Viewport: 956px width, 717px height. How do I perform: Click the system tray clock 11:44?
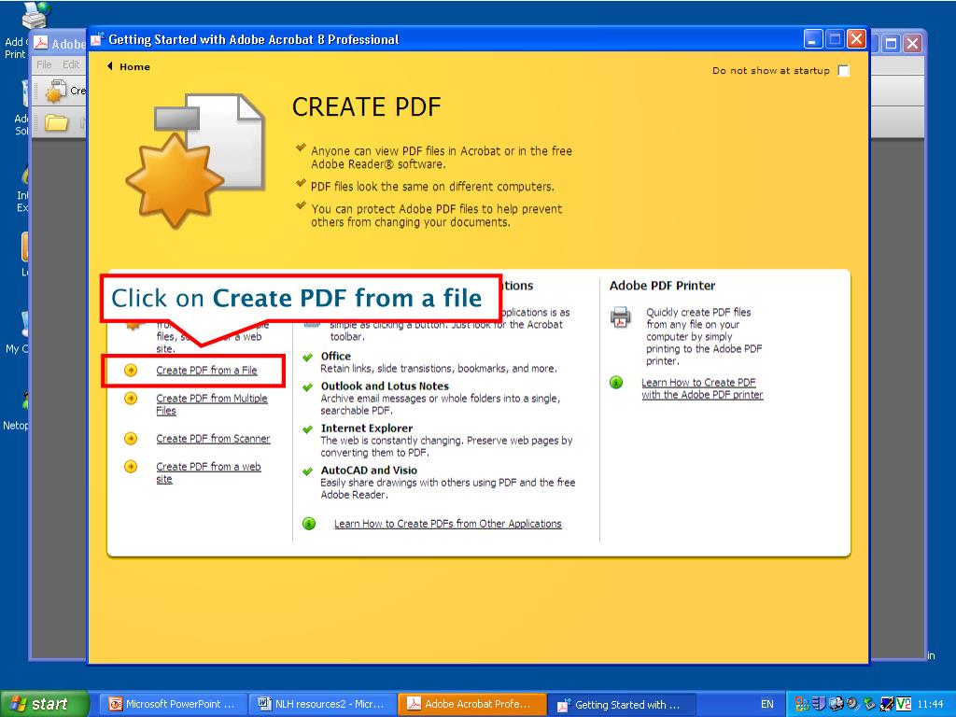930,704
